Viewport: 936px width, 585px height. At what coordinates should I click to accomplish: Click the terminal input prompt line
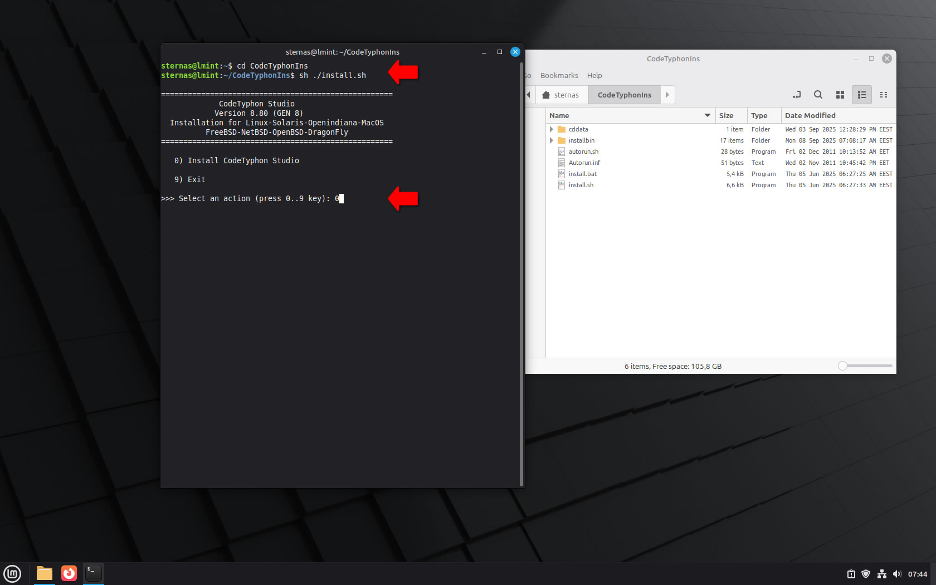pyautogui.click(x=252, y=198)
